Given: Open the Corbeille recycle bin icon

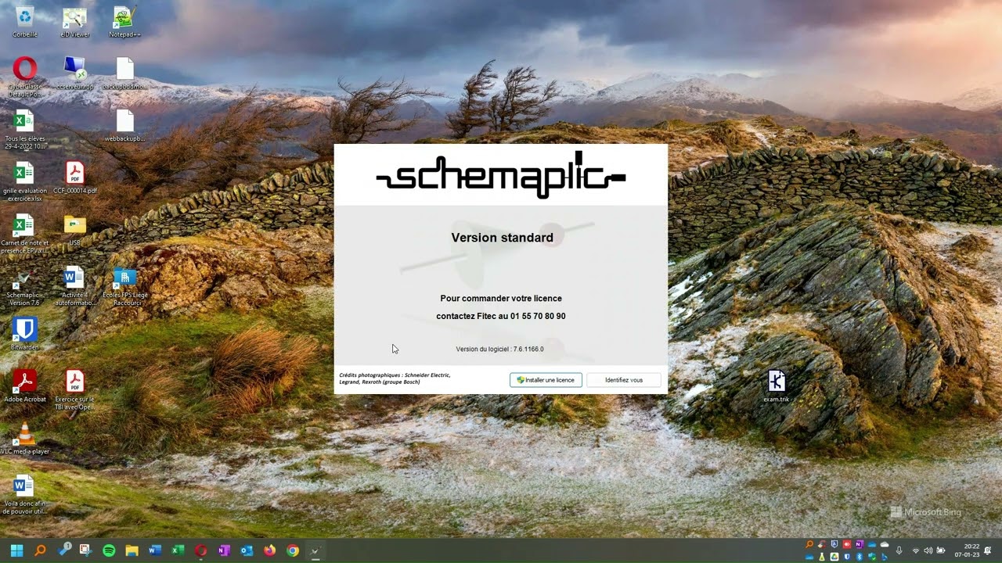Looking at the screenshot, I should click(x=24, y=22).
